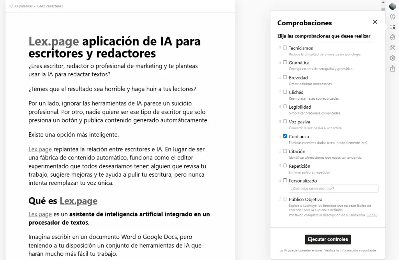This screenshot has width=399, height=260.
Task: Tick the Brevedad checkbox
Action: [x=285, y=77]
